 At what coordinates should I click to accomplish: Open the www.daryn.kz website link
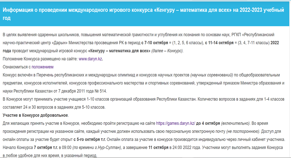point(90,59)
